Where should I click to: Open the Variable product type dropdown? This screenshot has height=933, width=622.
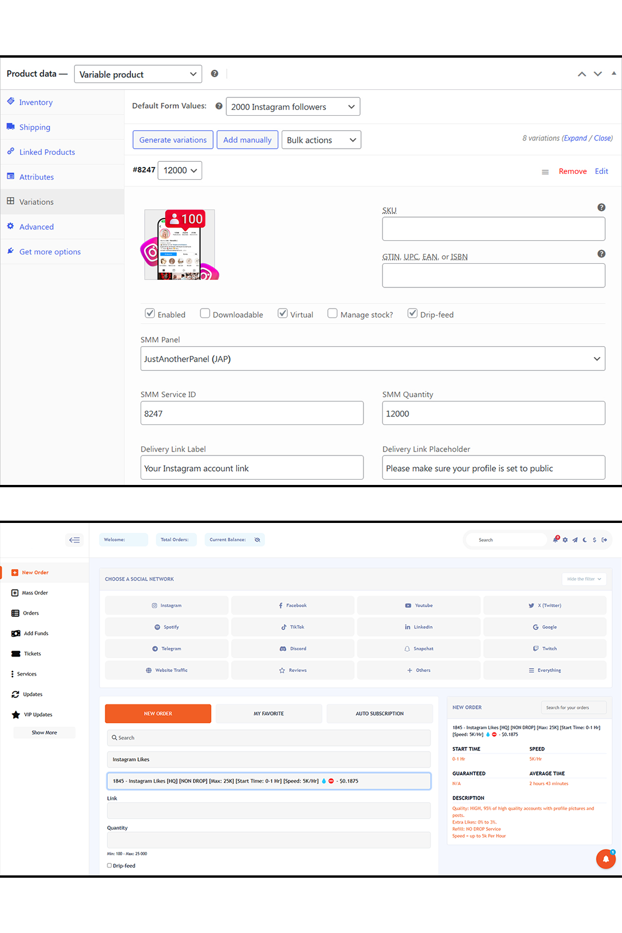tap(138, 74)
